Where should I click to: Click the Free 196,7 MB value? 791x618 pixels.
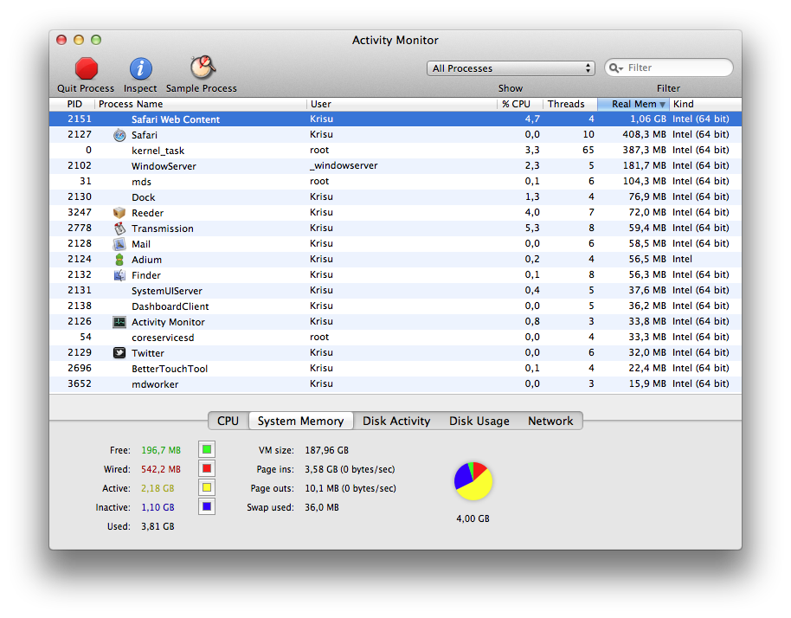[x=161, y=450]
